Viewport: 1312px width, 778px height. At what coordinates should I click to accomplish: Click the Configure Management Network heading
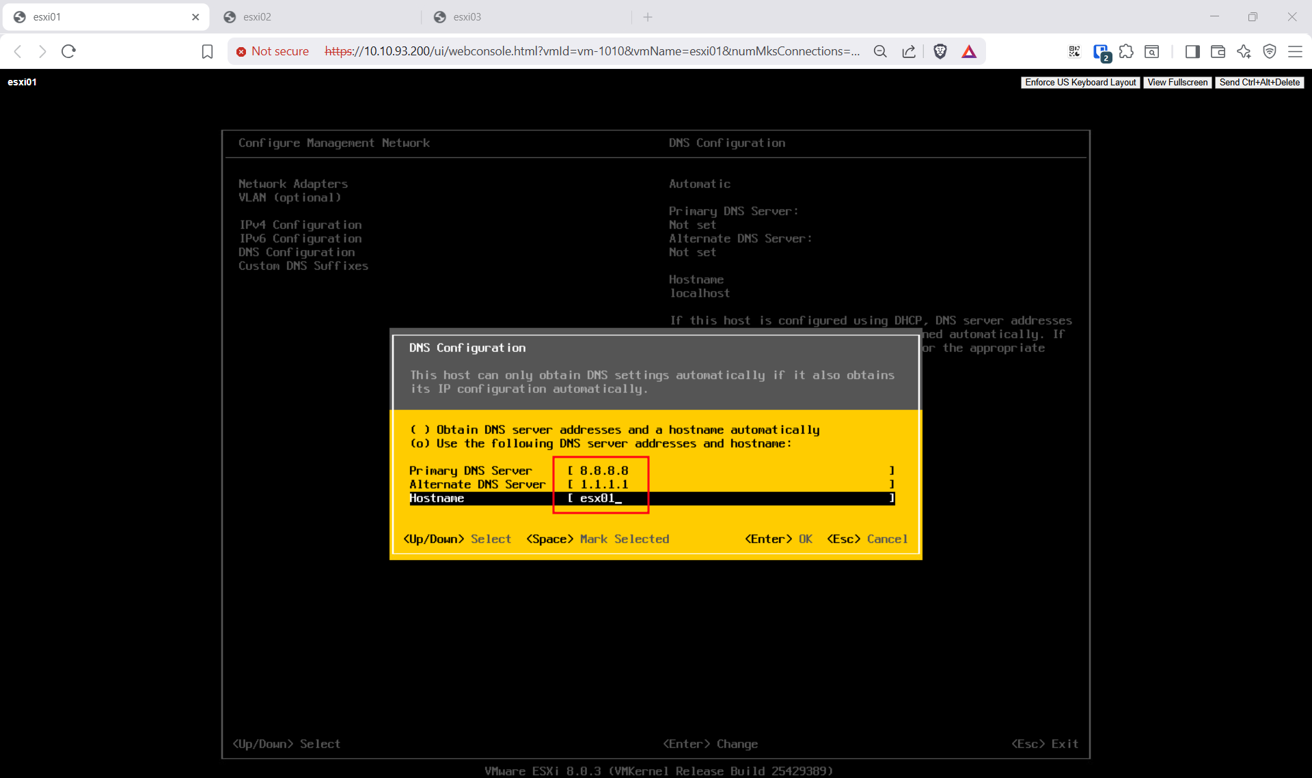333,143
